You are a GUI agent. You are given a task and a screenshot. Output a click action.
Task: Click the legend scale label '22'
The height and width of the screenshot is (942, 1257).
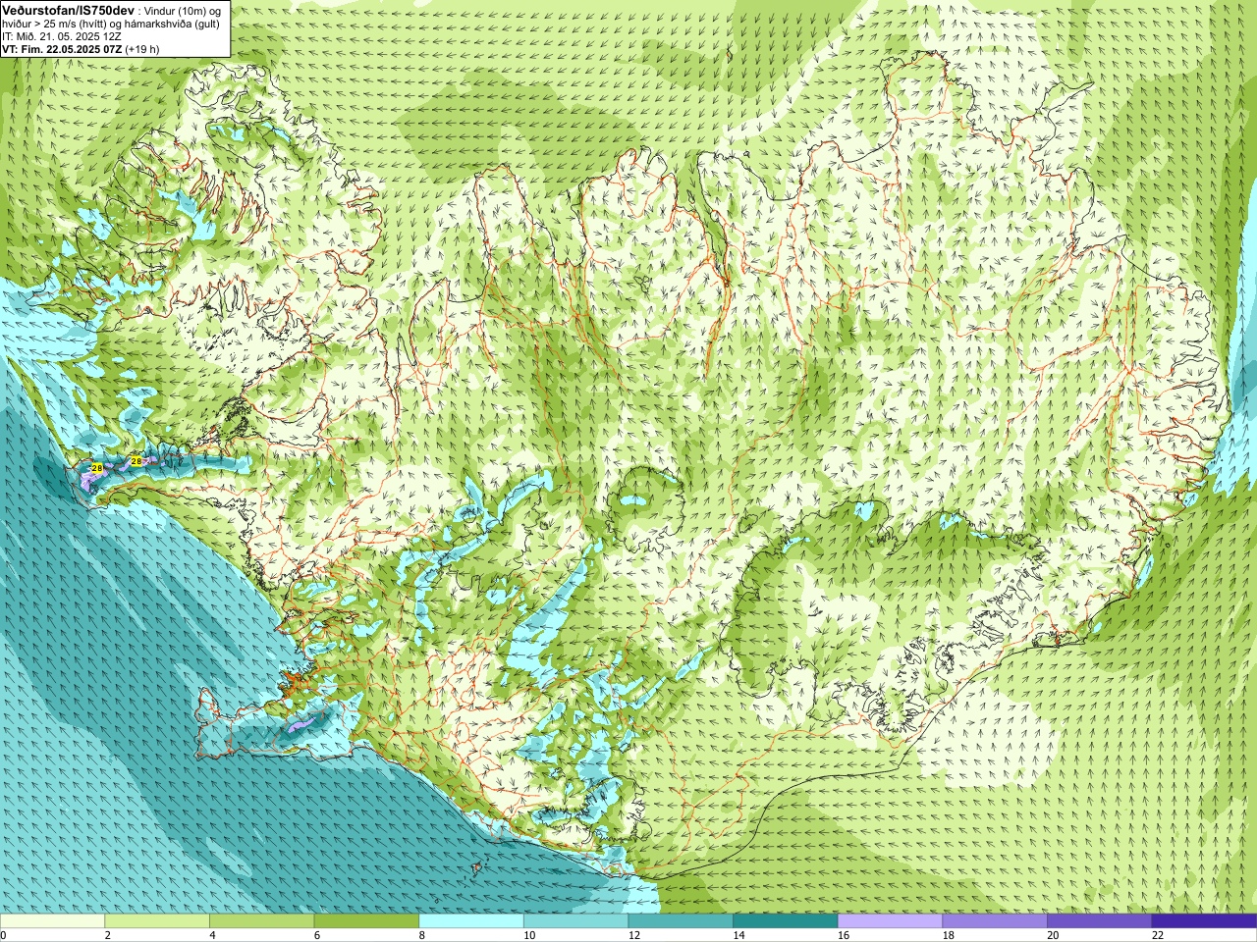[x=1158, y=936]
